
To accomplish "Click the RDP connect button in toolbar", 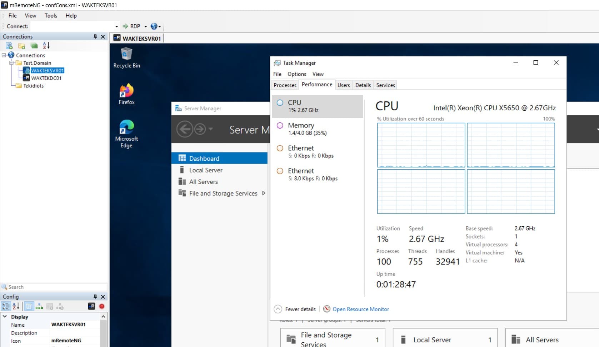I will click(x=131, y=26).
